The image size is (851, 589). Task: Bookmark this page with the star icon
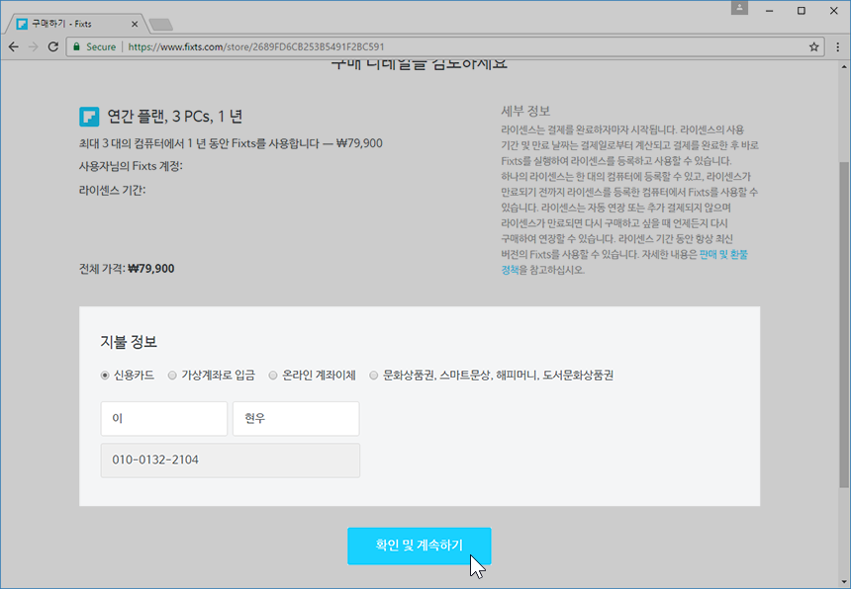(x=813, y=47)
